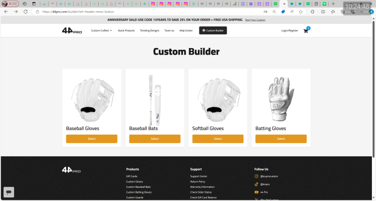Open the Check Order Status footer link

[201, 192]
